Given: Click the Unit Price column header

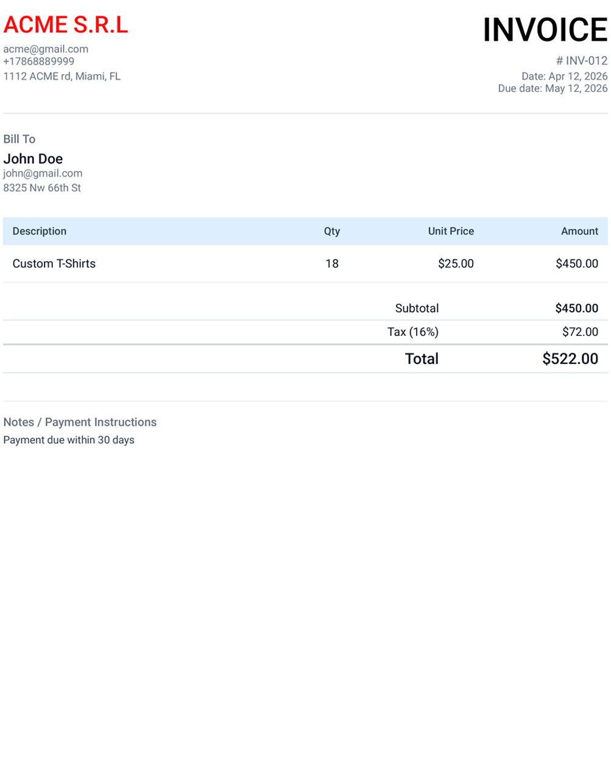Looking at the screenshot, I should (451, 231).
